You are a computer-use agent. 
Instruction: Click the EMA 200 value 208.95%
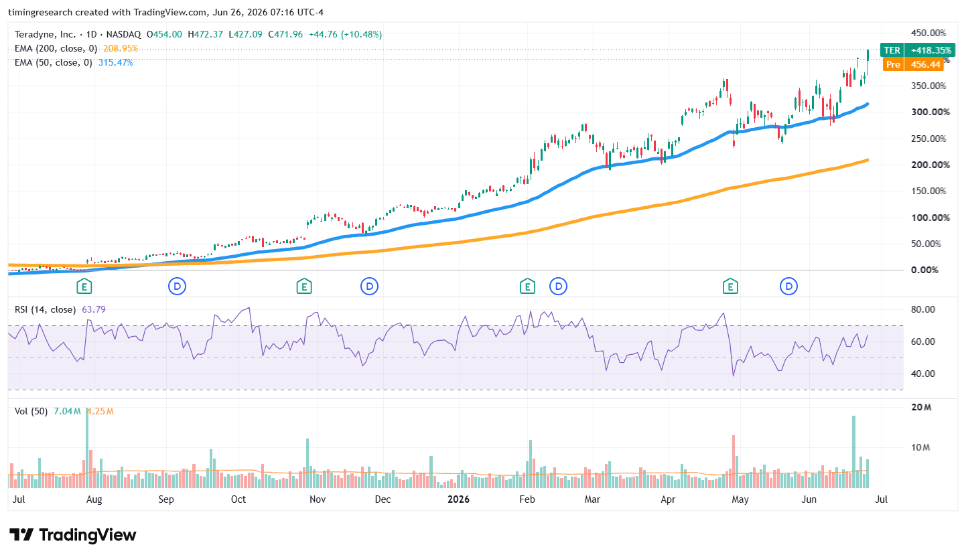[121, 48]
